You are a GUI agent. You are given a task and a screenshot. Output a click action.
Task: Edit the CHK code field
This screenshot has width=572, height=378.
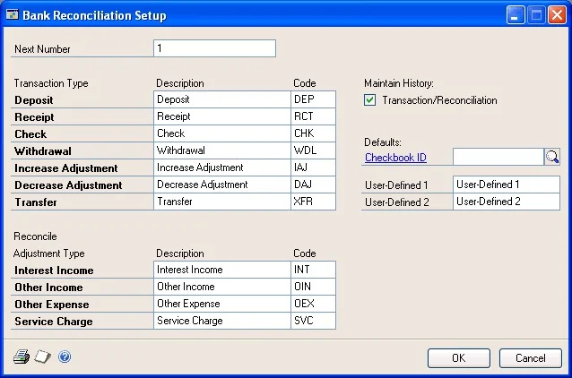tap(313, 133)
